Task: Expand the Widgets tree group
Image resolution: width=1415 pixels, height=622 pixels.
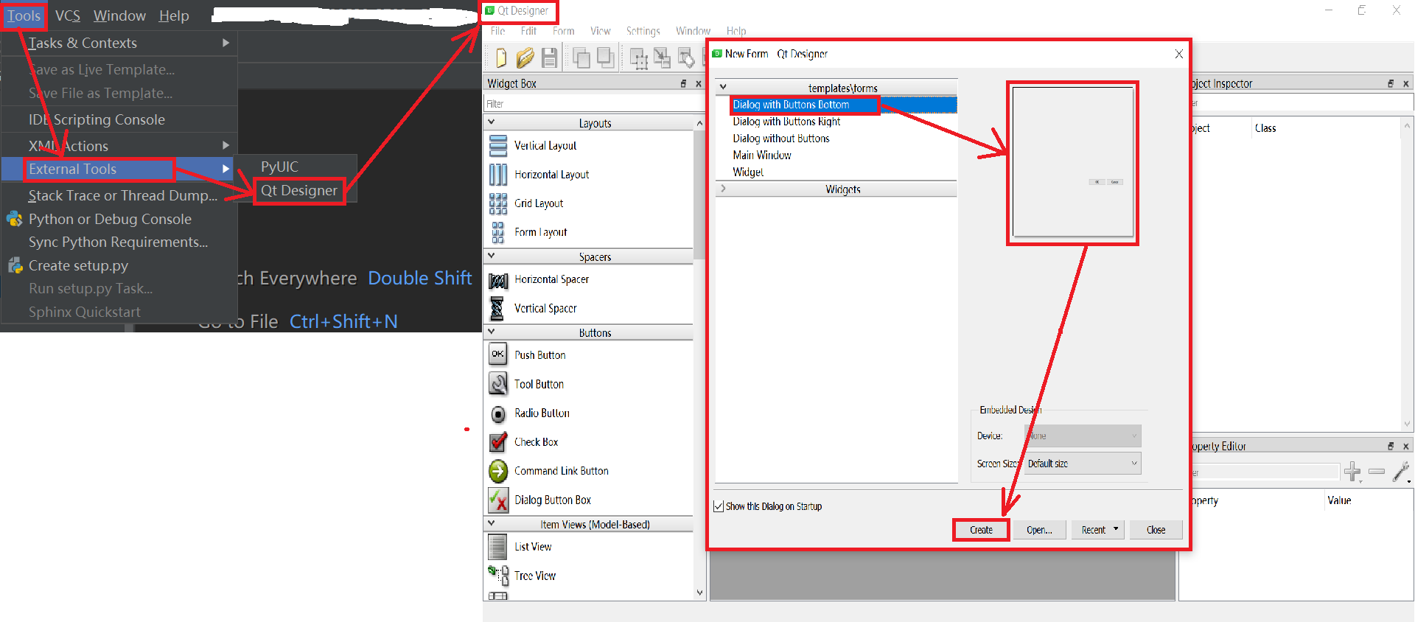Action: tap(723, 189)
